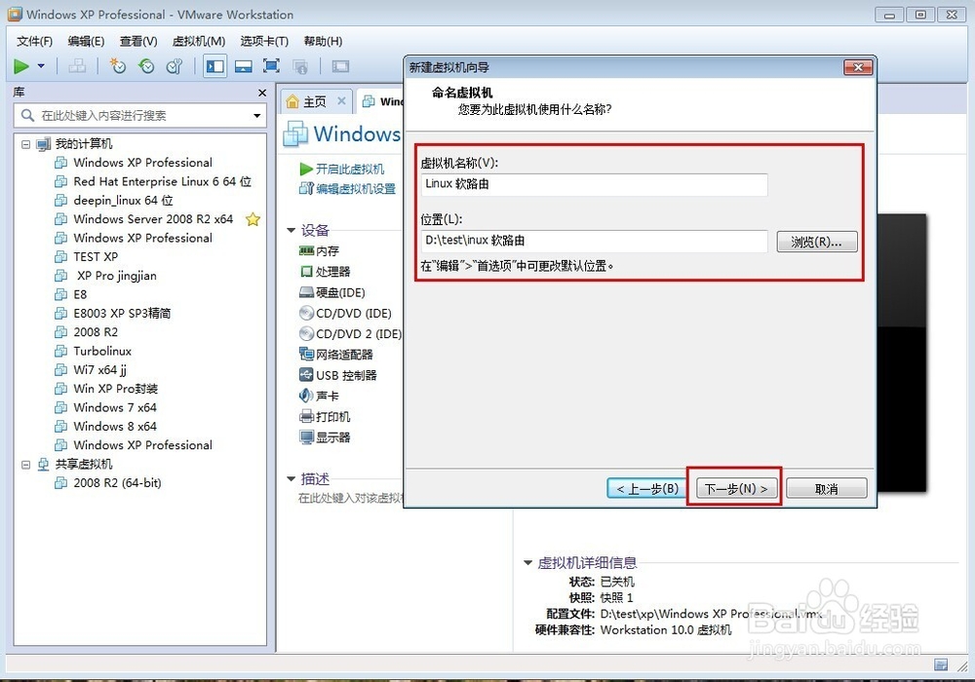Click the take snapshot toolbar icon
This screenshot has height=682, width=975.
(x=118, y=66)
